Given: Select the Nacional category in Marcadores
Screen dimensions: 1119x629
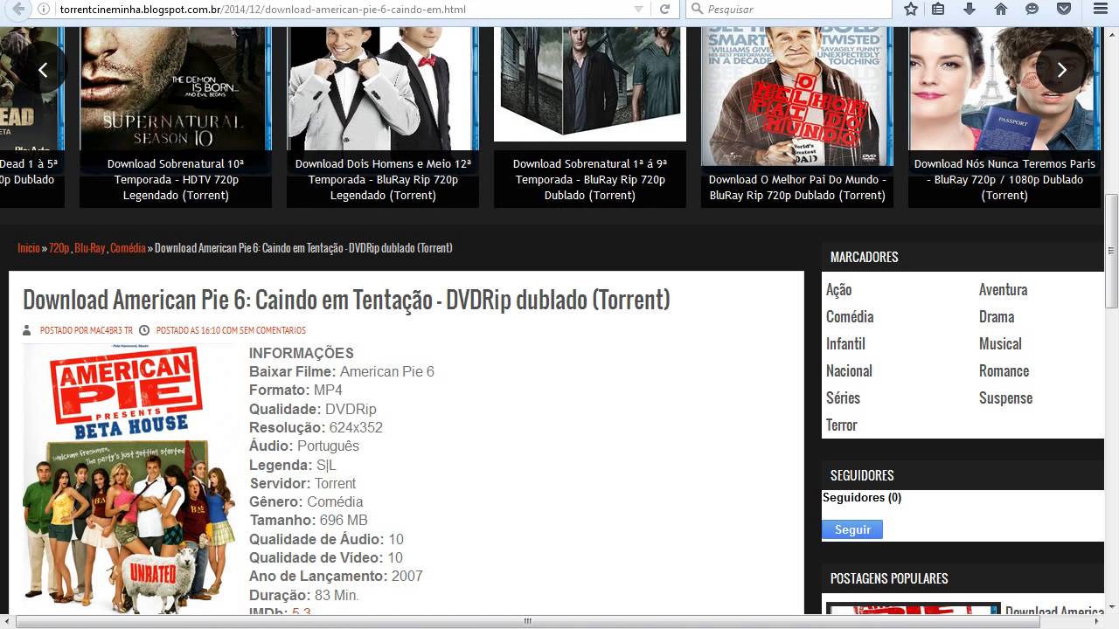Looking at the screenshot, I should click(x=849, y=370).
